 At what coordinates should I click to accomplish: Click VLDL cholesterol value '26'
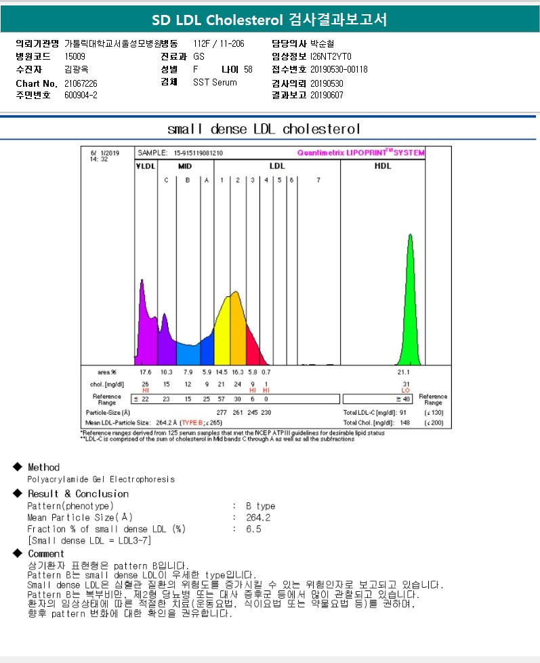(146, 384)
